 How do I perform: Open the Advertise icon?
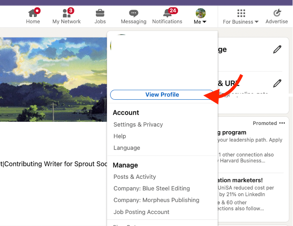point(277,13)
